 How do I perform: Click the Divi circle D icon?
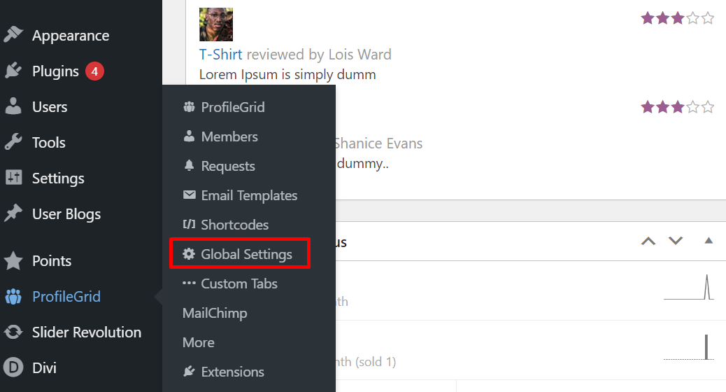tap(13, 368)
